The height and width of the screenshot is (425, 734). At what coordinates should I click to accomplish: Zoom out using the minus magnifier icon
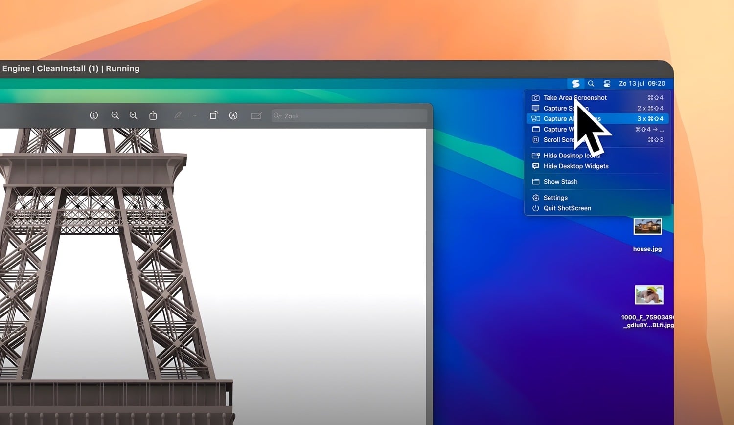click(x=115, y=115)
